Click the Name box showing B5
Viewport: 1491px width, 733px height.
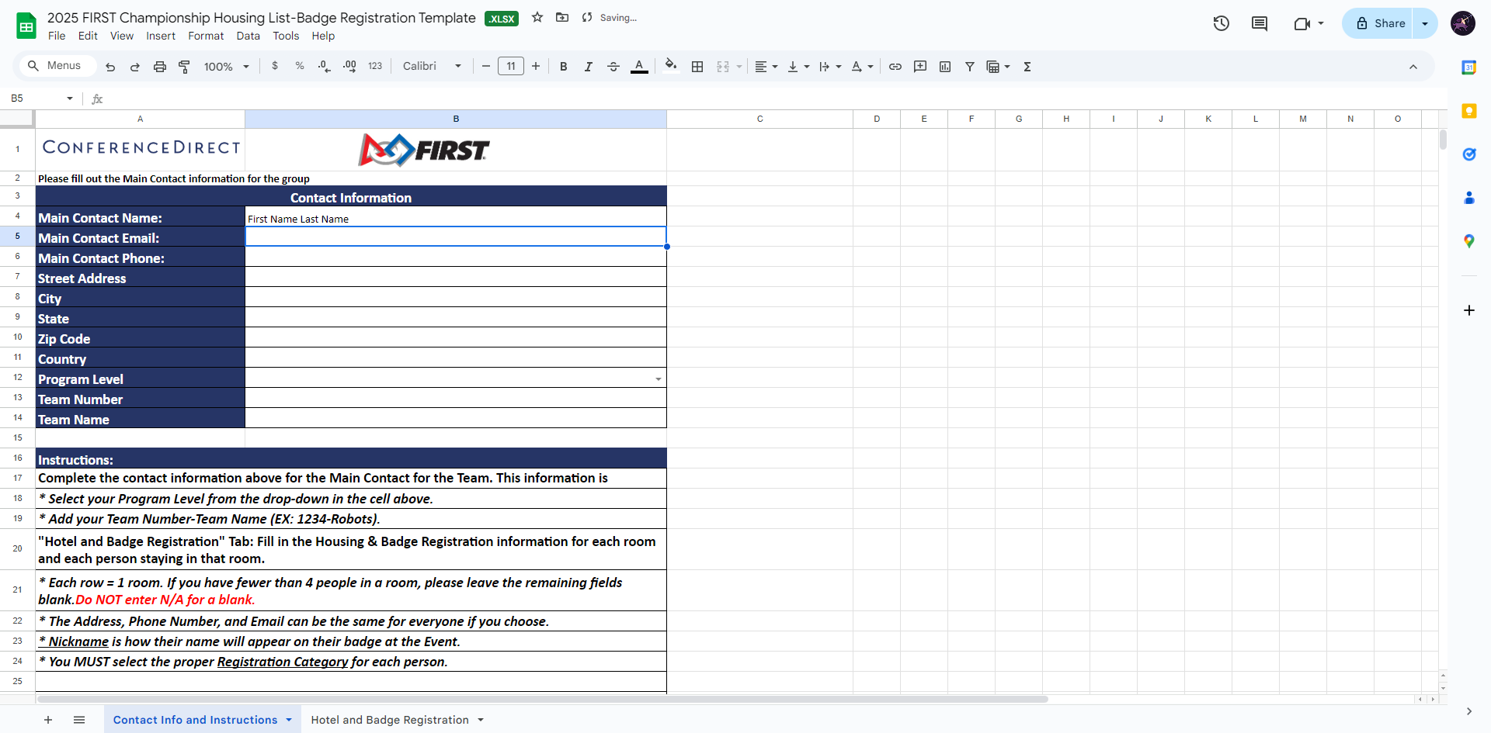tap(35, 99)
